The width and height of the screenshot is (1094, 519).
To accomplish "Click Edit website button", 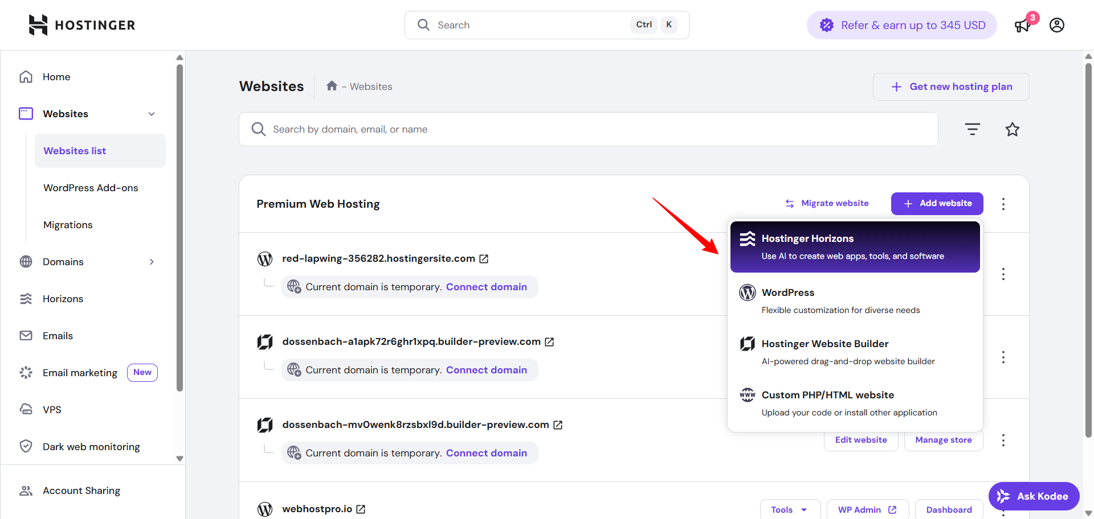I will [x=861, y=440].
